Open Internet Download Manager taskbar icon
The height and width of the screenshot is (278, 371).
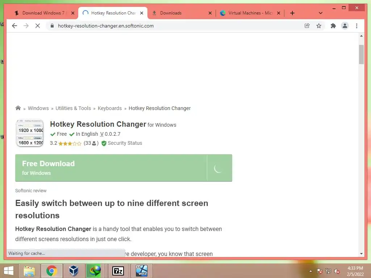coord(95,271)
